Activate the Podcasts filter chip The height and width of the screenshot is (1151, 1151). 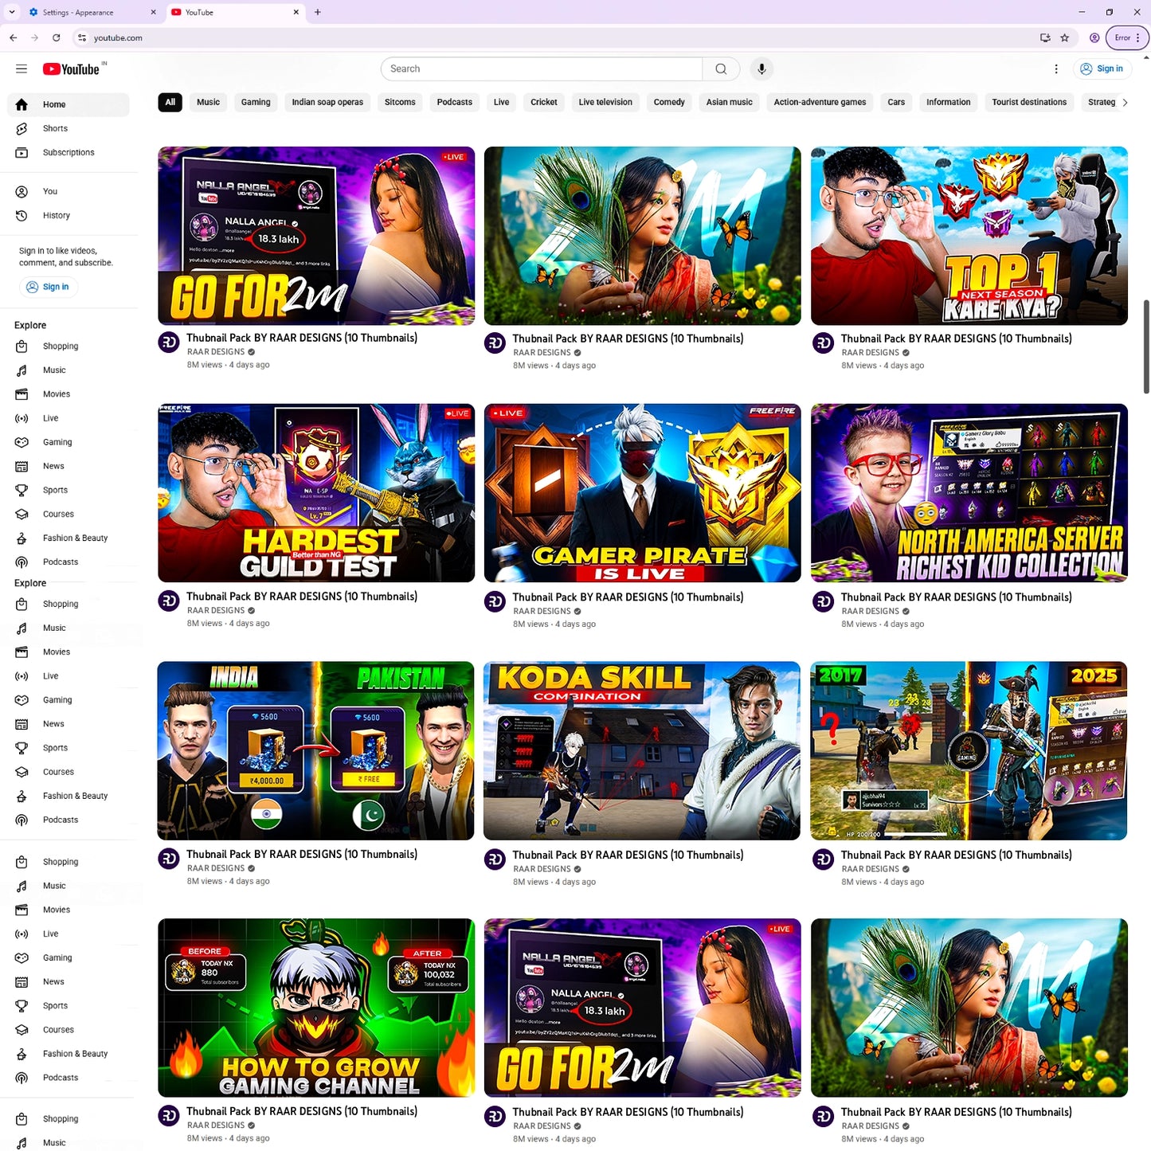pyautogui.click(x=454, y=102)
